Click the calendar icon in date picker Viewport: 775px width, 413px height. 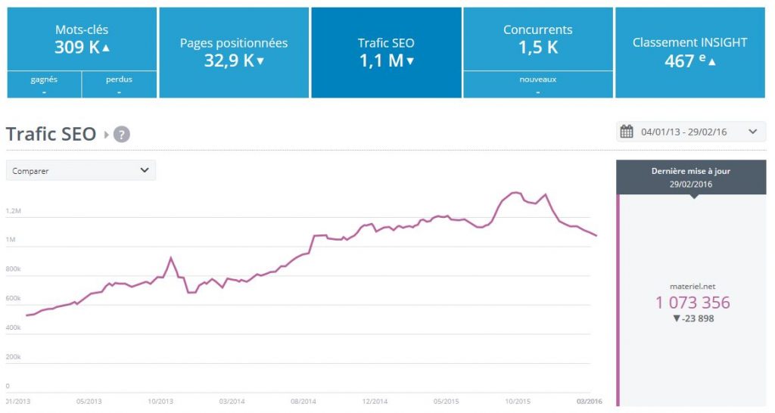click(627, 132)
